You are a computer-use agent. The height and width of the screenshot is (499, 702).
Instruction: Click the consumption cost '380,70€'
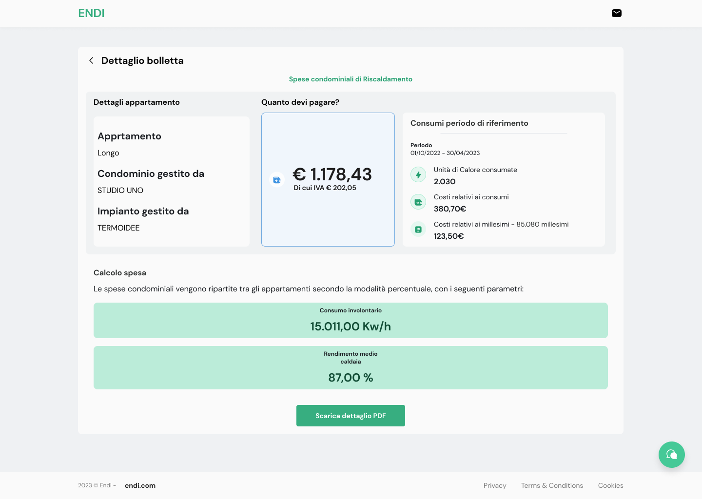450,209
